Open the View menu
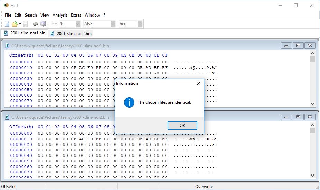320x190 pixels. [x=45, y=15]
